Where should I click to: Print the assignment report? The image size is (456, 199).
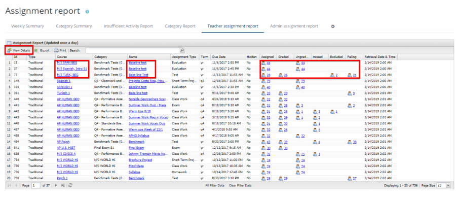point(60,50)
